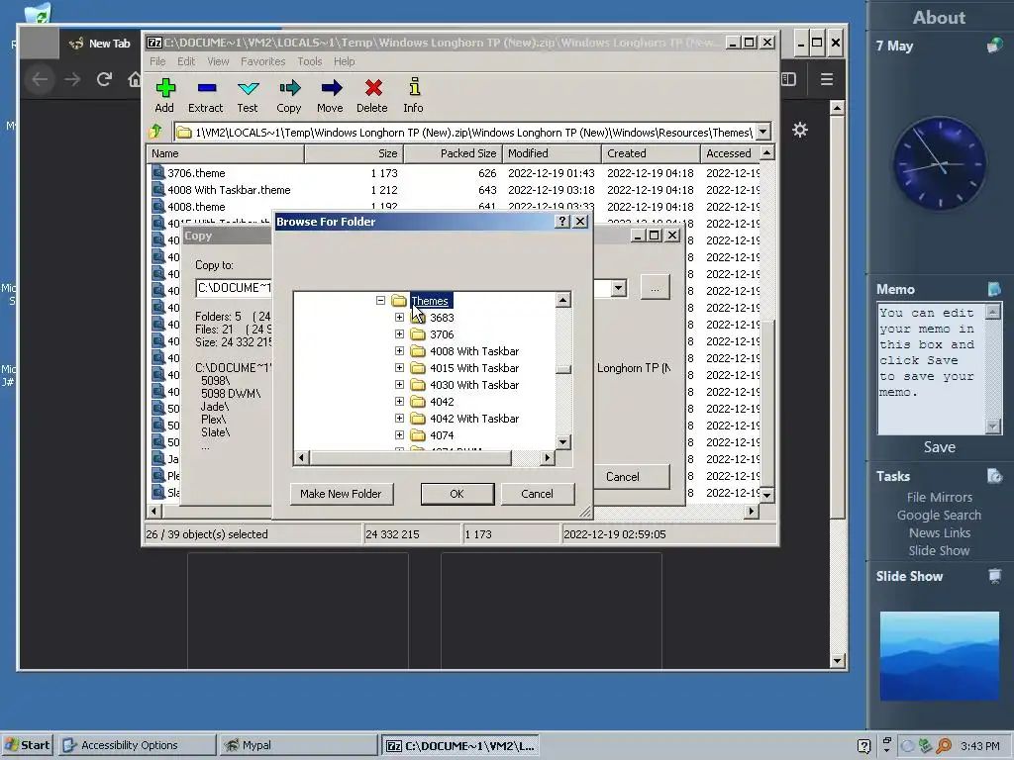Open File Mirrors link in Tasks

point(940,497)
